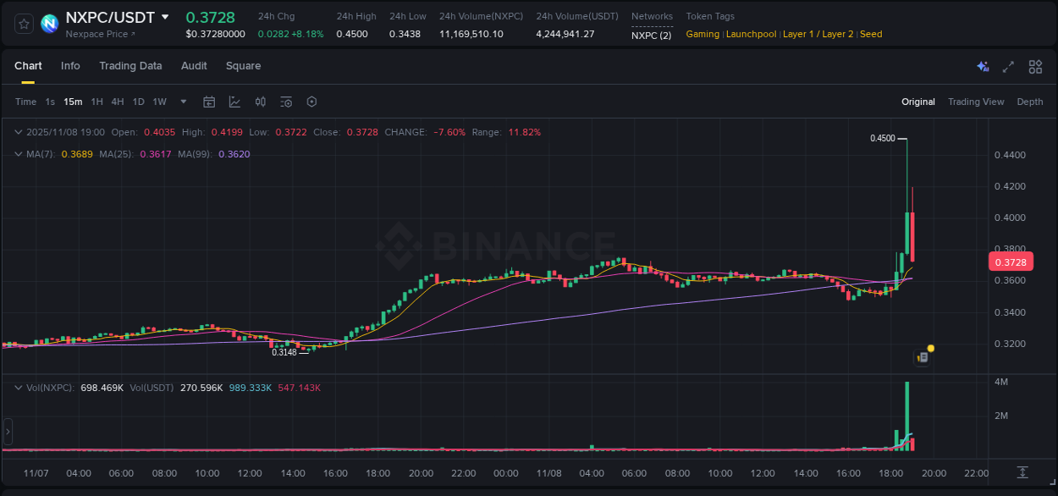Switch to the Trading Data tab
Image resolution: width=1058 pixels, height=496 pixels.
[130, 65]
